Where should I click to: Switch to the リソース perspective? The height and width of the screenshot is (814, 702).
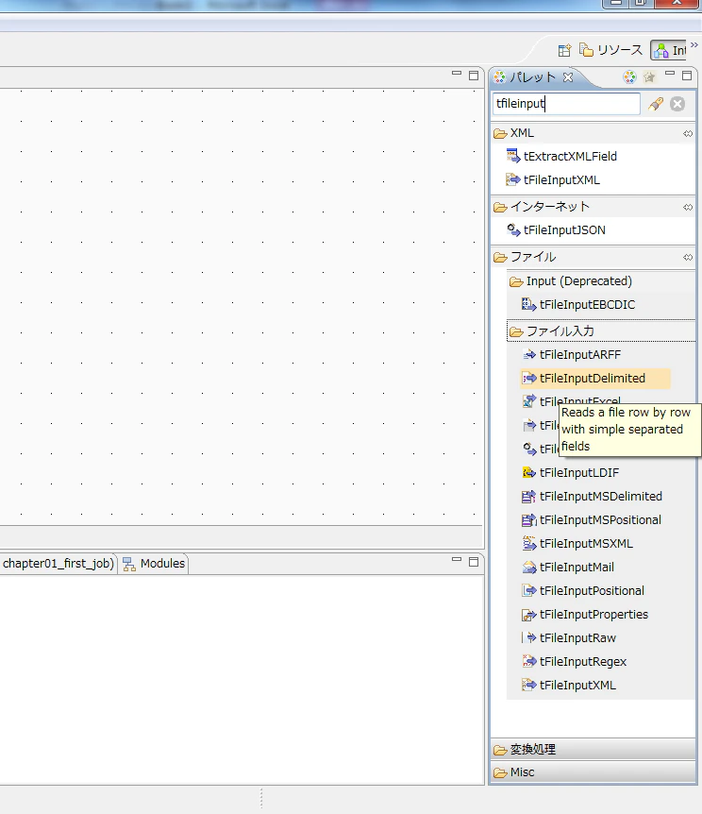click(x=611, y=50)
